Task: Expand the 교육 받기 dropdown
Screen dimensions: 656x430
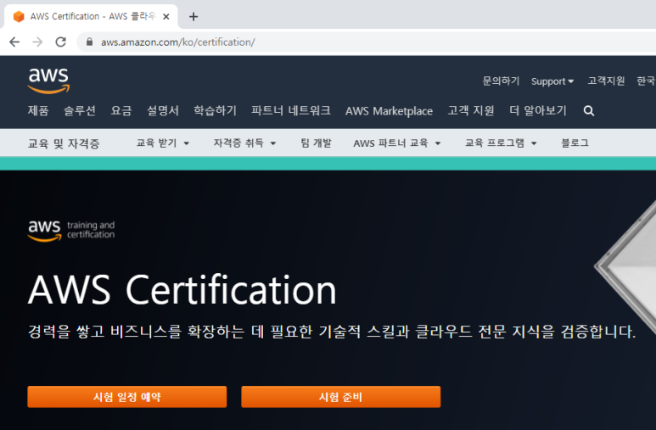Action: click(163, 143)
